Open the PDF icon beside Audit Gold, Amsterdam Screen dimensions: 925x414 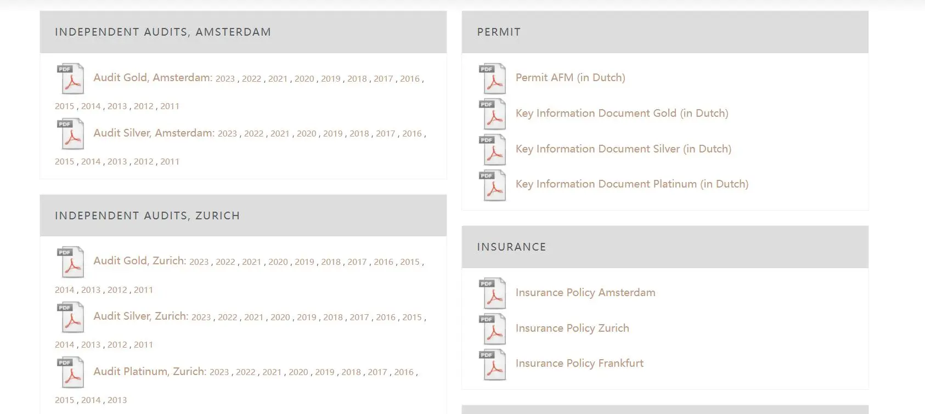click(x=71, y=78)
